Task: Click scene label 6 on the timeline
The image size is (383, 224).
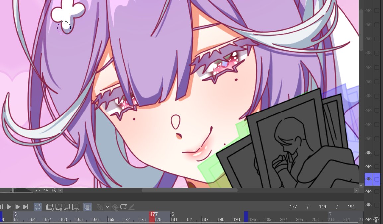Action: [x=173, y=214]
